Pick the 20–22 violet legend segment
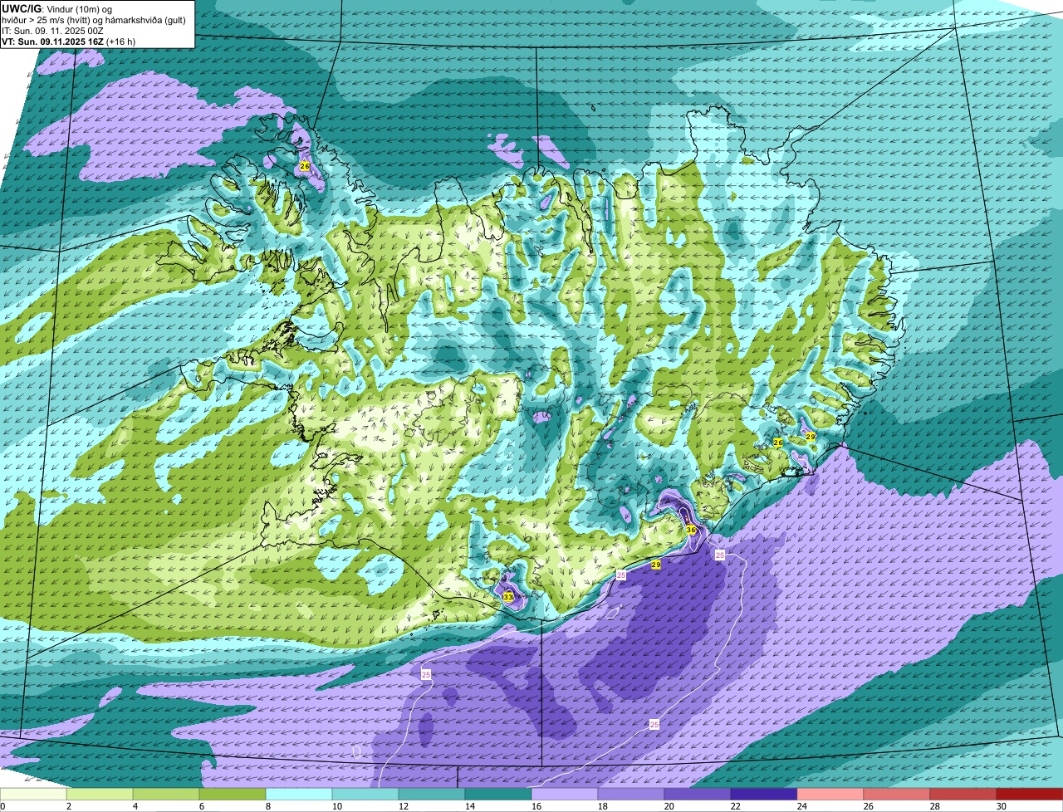The image size is (1063, 812). pyautogui.click(x=698, y=795)
